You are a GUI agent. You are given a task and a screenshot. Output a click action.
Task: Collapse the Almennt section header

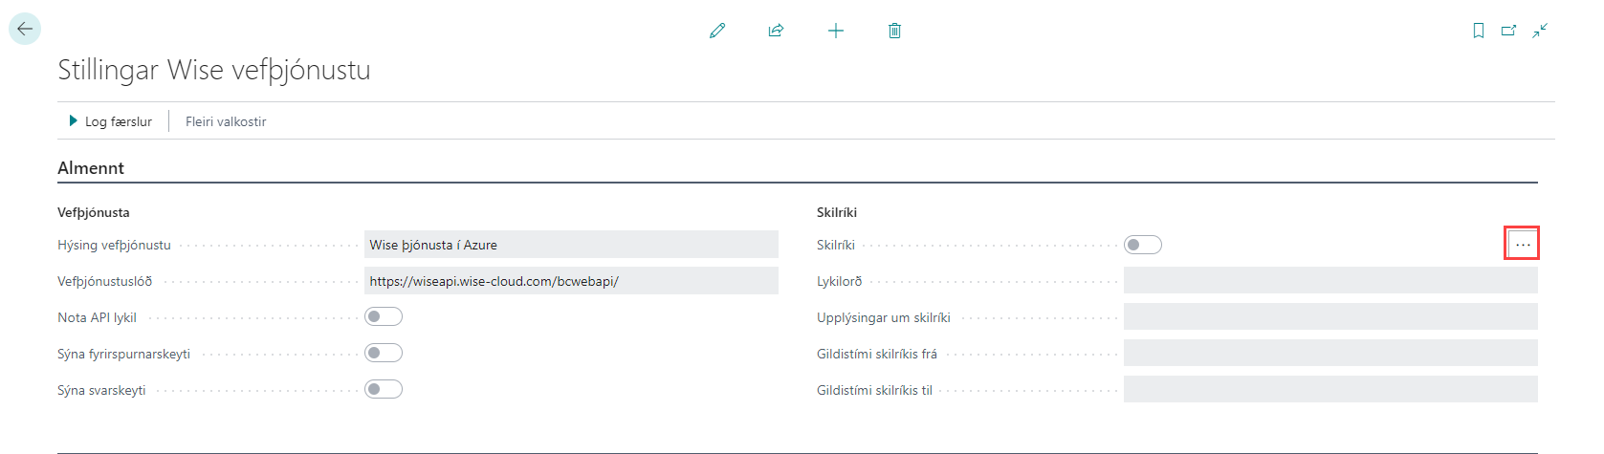91,168
